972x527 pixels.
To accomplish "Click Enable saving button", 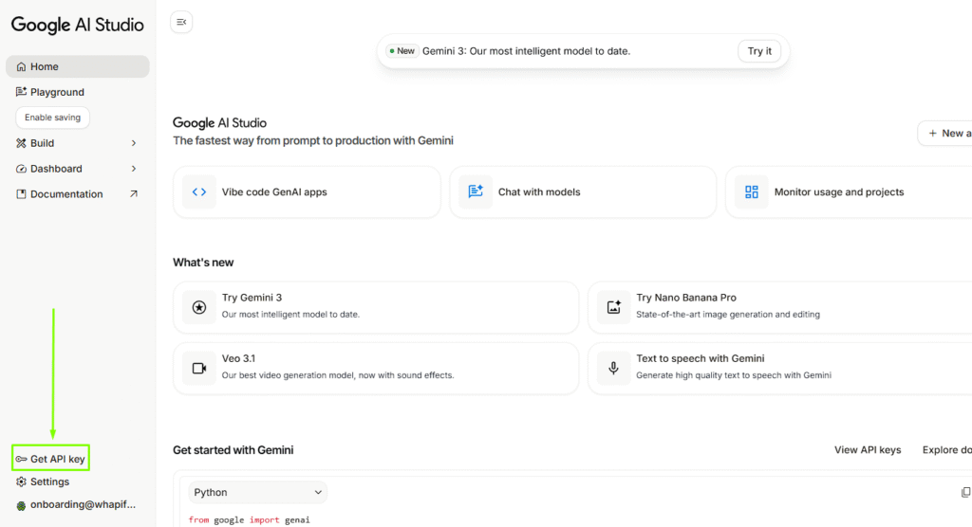I will point(53,117).
